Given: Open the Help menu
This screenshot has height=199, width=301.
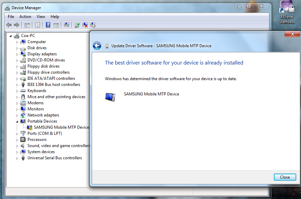Looking at the screenshot, I should coord(55,17).
